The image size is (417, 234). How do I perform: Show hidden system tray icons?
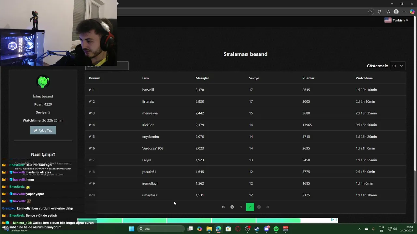click(359, 229)
